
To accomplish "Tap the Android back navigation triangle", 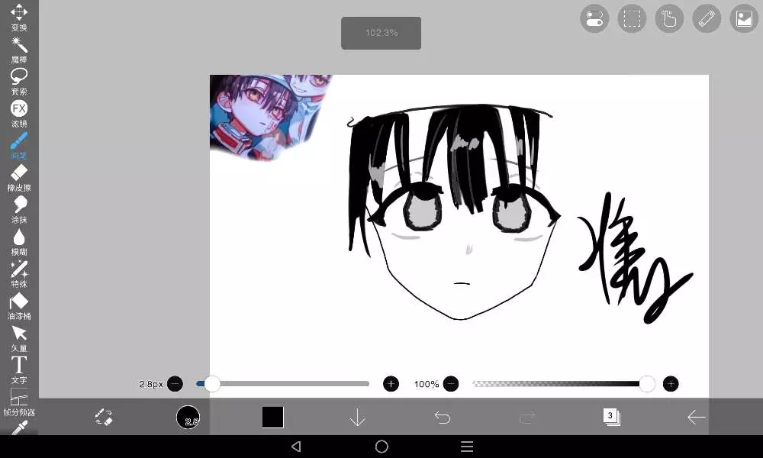I will 296,447.
